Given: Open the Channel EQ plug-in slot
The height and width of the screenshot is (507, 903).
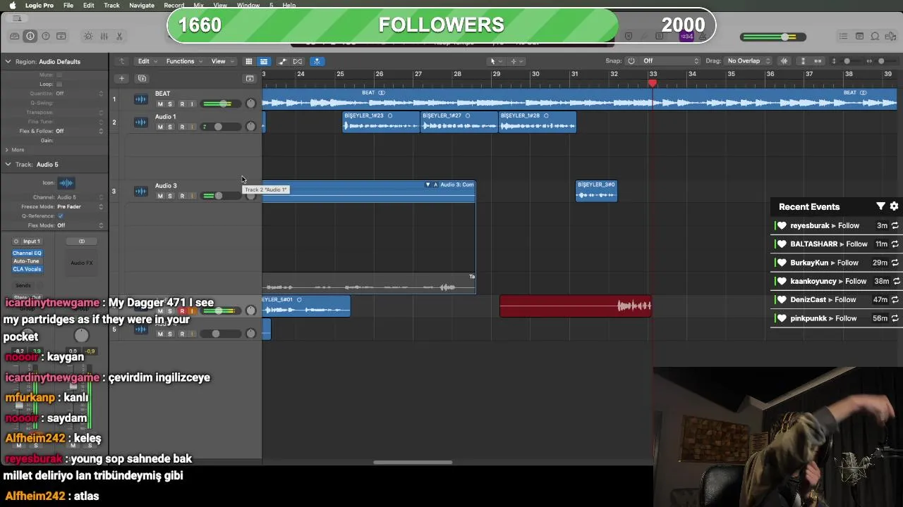Looking at the screenshot, I should [27, 253].
